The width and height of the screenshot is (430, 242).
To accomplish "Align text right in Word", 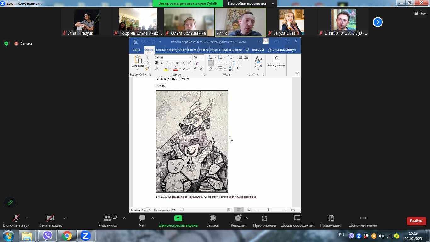I will pos(222,63).
